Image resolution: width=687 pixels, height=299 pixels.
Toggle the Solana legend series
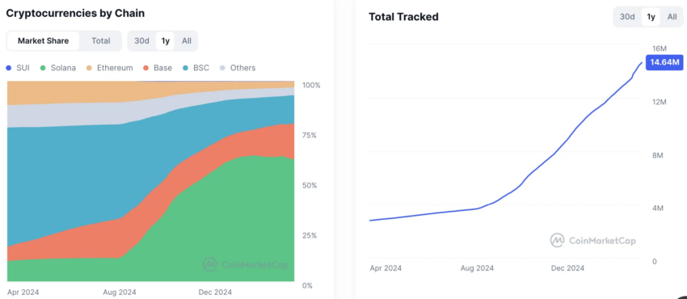pyautogui.click(x=58, y=68)
